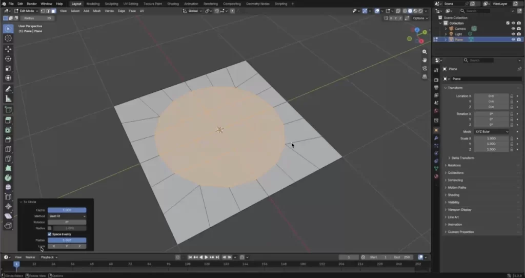
Task: Open the Tool properties tab icon
Action: [436, 70]
